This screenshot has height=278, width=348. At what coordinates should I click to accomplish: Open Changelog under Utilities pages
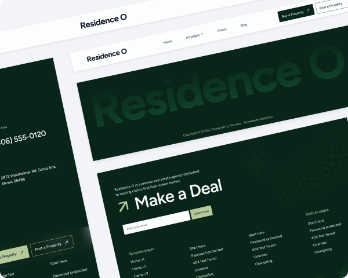click(323, 251)
